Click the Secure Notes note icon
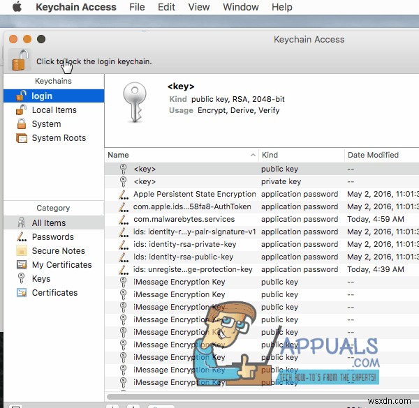The width and height of the screenshot is (419, 408). point(22,251)
